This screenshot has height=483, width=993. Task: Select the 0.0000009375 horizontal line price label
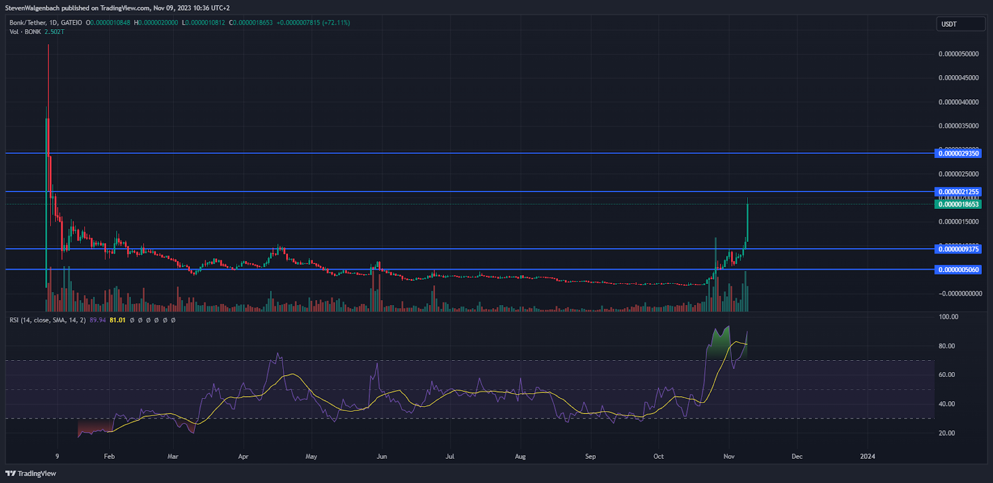(x=958, y=249)
